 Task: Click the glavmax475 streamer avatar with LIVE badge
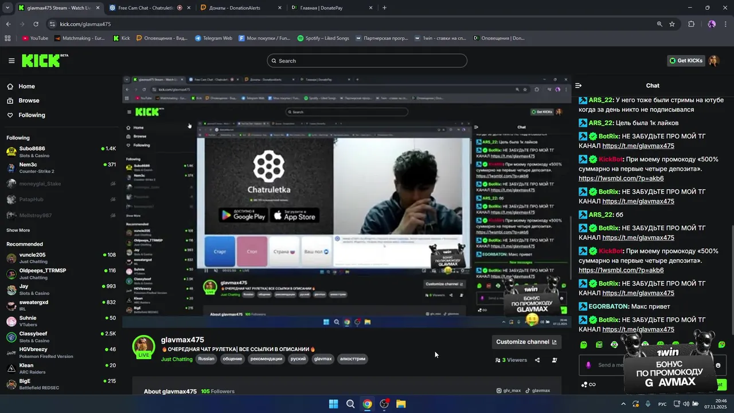point(143,347)
